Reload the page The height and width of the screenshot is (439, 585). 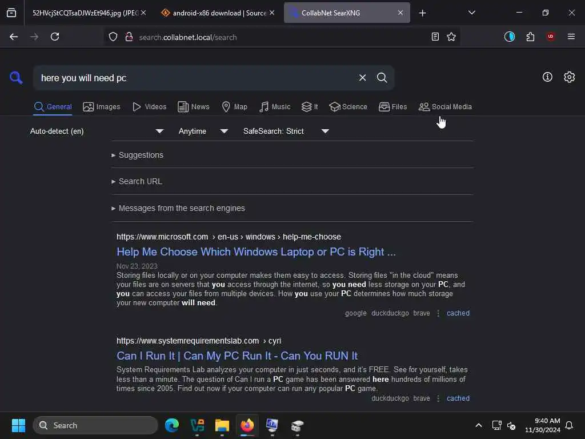coord(55,37)
